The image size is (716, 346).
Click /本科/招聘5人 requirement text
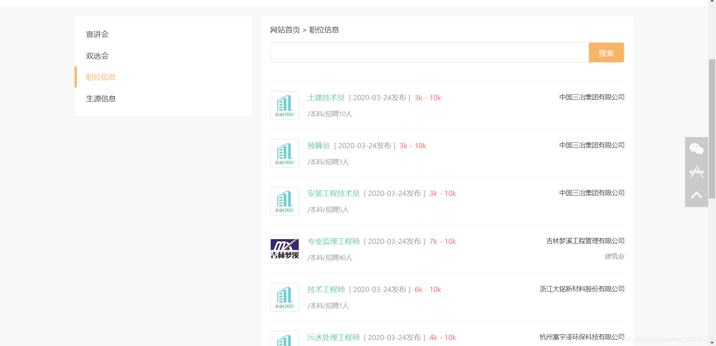328,210
